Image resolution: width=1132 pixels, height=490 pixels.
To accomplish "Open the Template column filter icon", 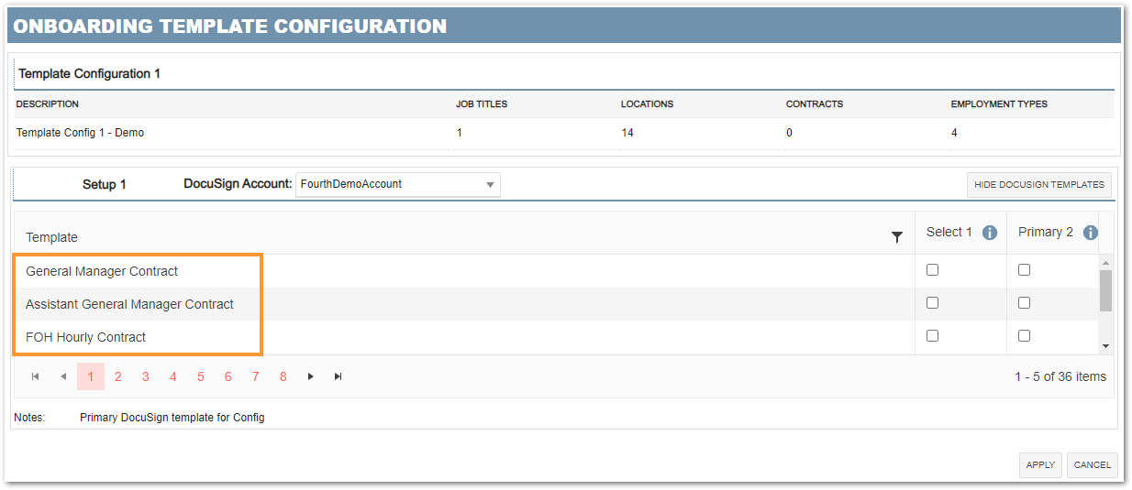I will tap(897, 237).
